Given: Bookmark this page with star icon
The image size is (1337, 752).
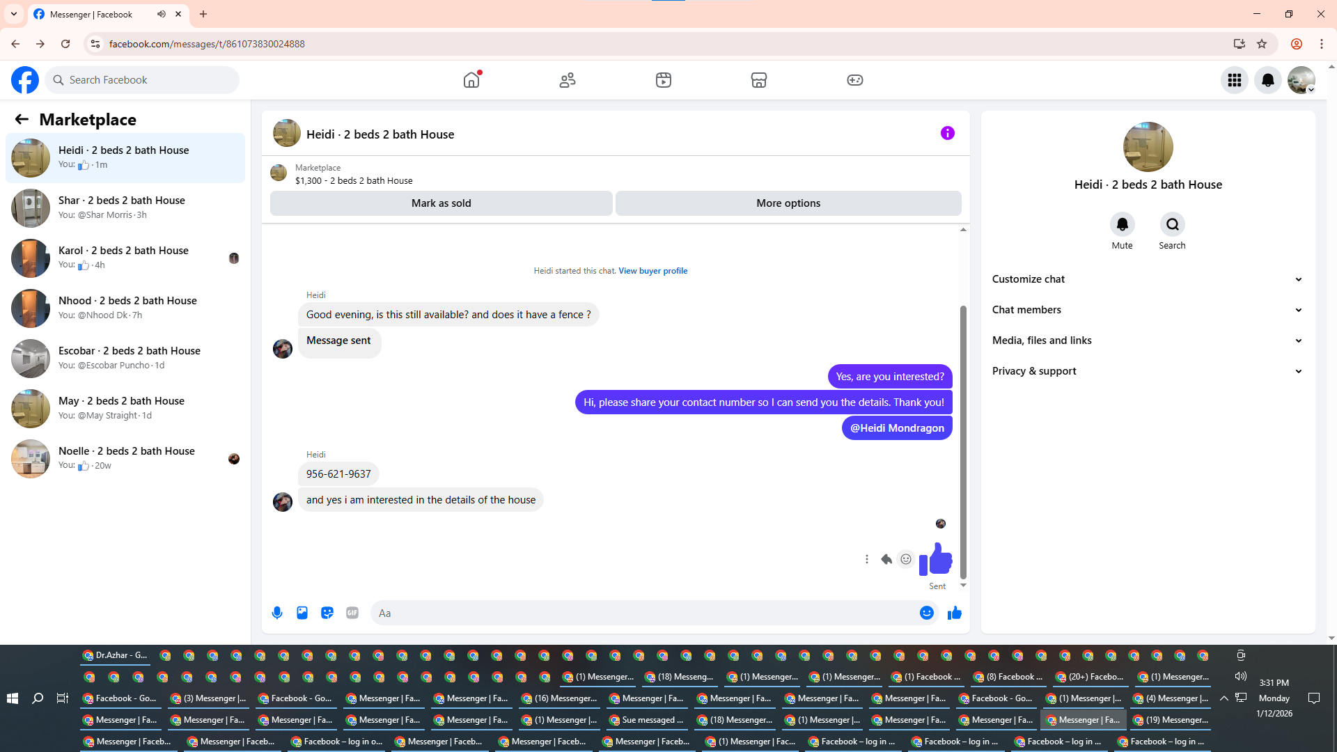Looking at the screenshot, I should [1262, 44].
